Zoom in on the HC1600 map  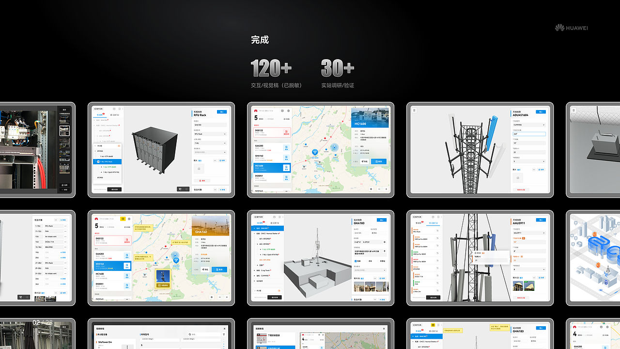386,189
